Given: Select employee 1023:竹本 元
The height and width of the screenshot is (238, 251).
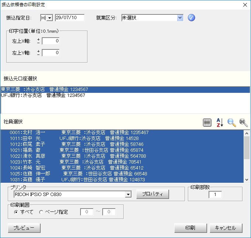Looking at the screenshot, I should click(122, 162).
